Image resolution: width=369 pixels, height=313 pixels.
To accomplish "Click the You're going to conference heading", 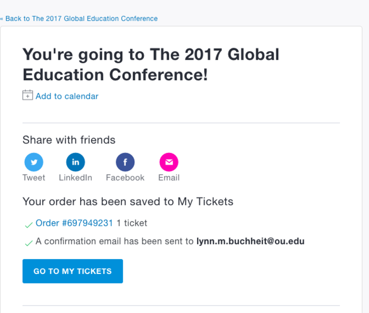I will pyautogui.click(x=151, y=64).
